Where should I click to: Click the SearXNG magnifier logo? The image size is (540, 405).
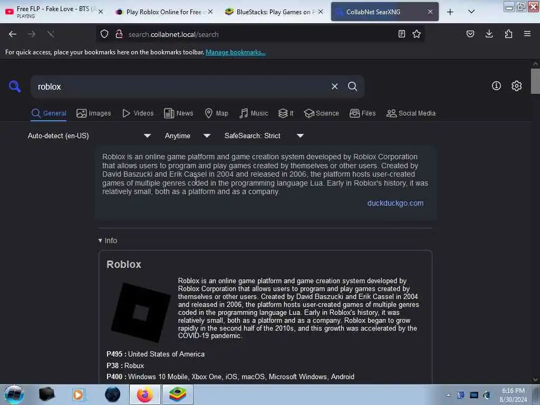(x=15, y=86)
